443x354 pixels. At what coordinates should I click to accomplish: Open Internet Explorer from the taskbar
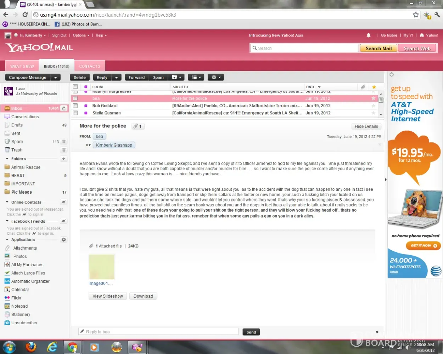(52, 347)
